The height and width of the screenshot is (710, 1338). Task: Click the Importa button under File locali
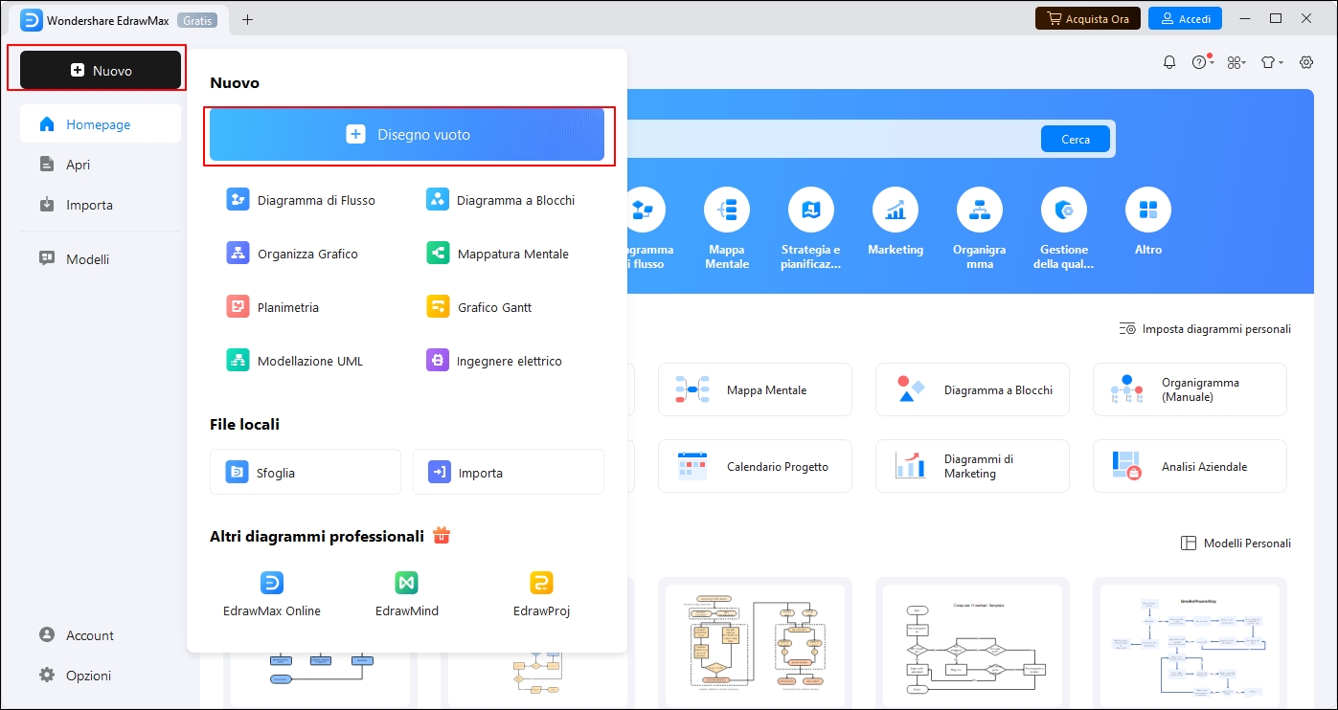tap(509, 472)
